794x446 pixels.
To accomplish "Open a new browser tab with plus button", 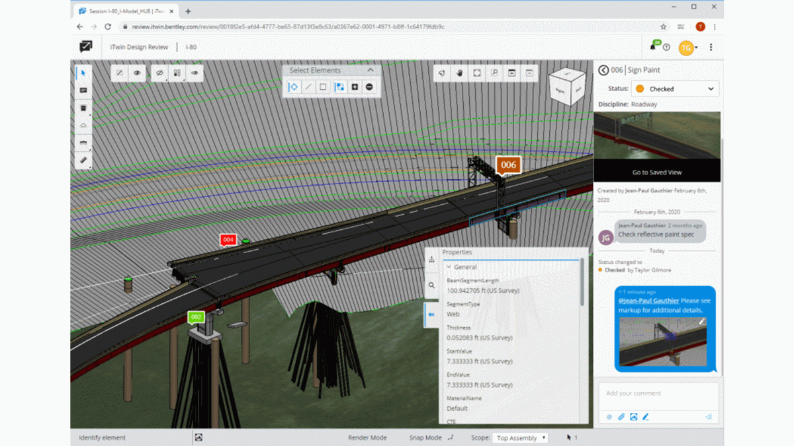I will pos(188,11).
